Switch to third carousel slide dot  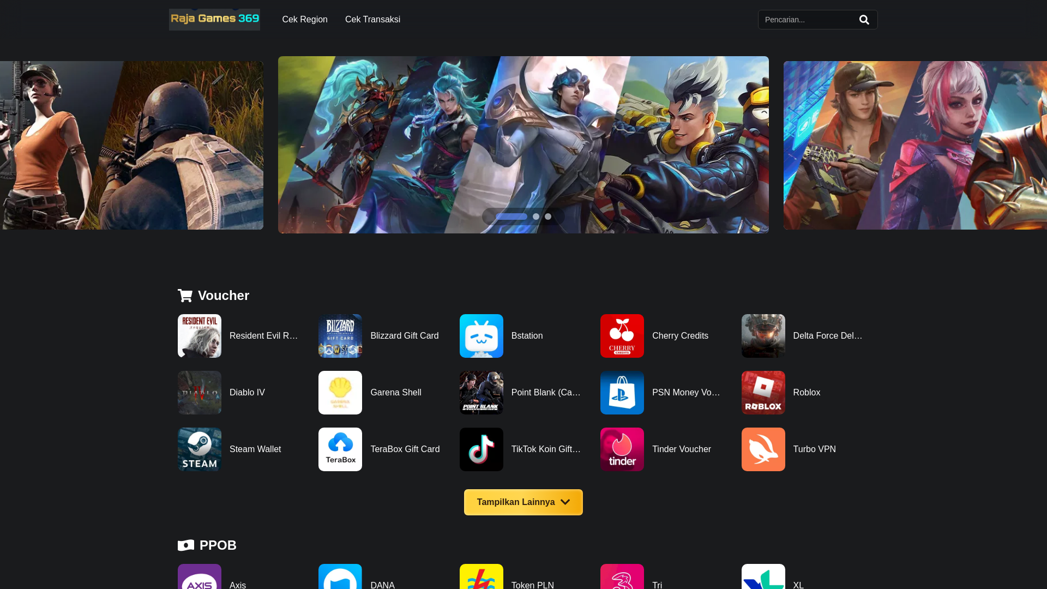(548, 217)
